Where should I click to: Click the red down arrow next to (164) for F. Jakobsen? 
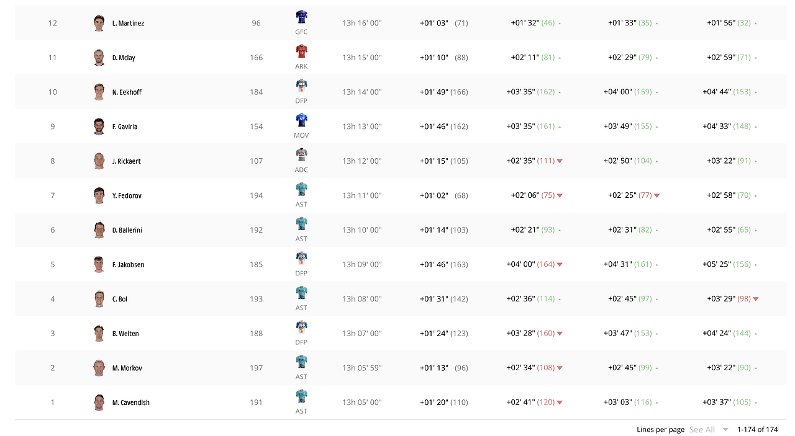click(x=560, y=264)
